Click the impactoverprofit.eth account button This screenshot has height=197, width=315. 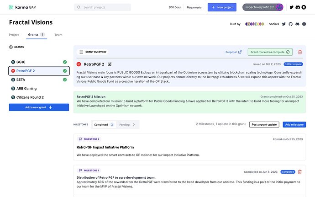pos(263,7)
